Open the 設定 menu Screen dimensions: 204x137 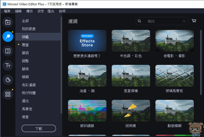coord(41,11)
